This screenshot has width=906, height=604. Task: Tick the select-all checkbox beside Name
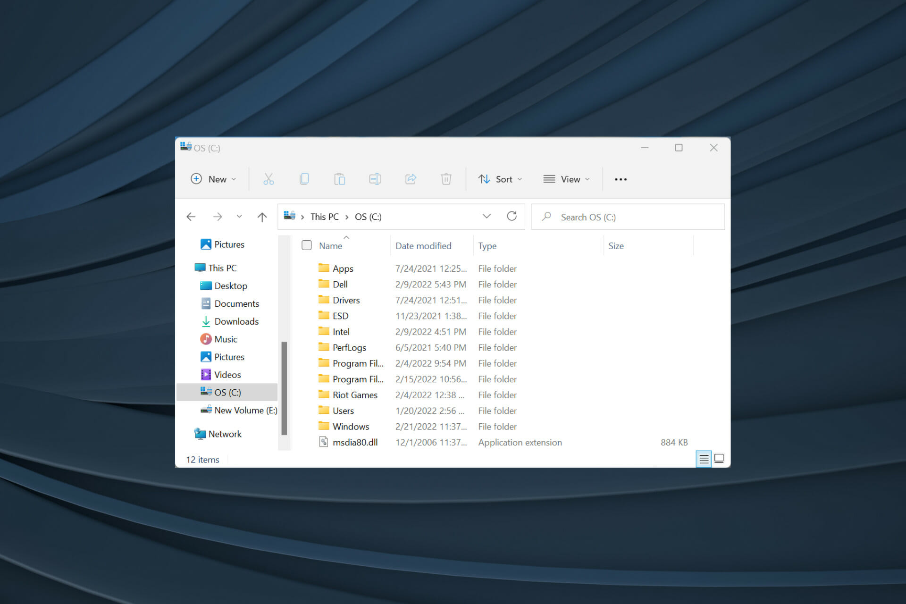pos(307,245)
